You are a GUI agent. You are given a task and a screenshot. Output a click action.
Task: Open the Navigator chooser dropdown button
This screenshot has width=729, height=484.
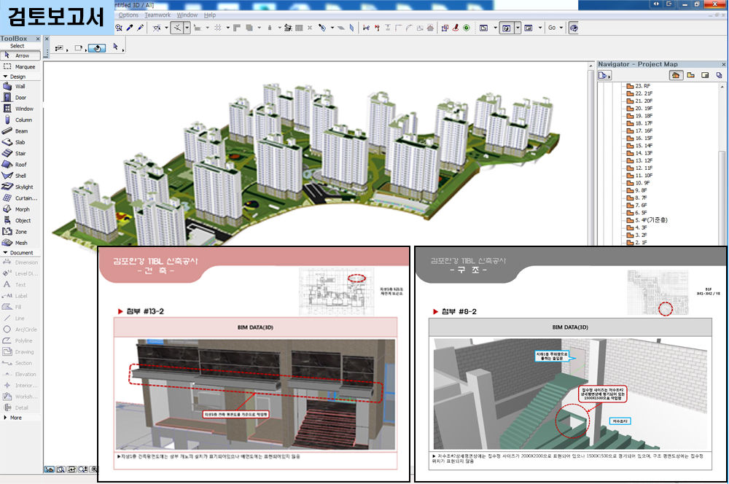click(x=604, y=75)
